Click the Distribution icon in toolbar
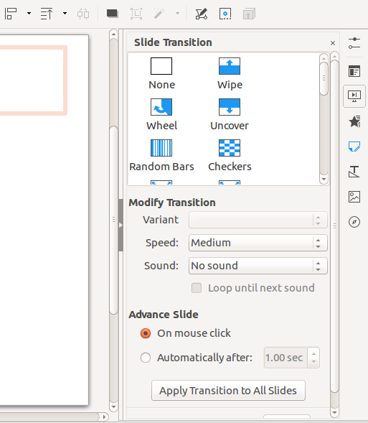 click(83, 14)
